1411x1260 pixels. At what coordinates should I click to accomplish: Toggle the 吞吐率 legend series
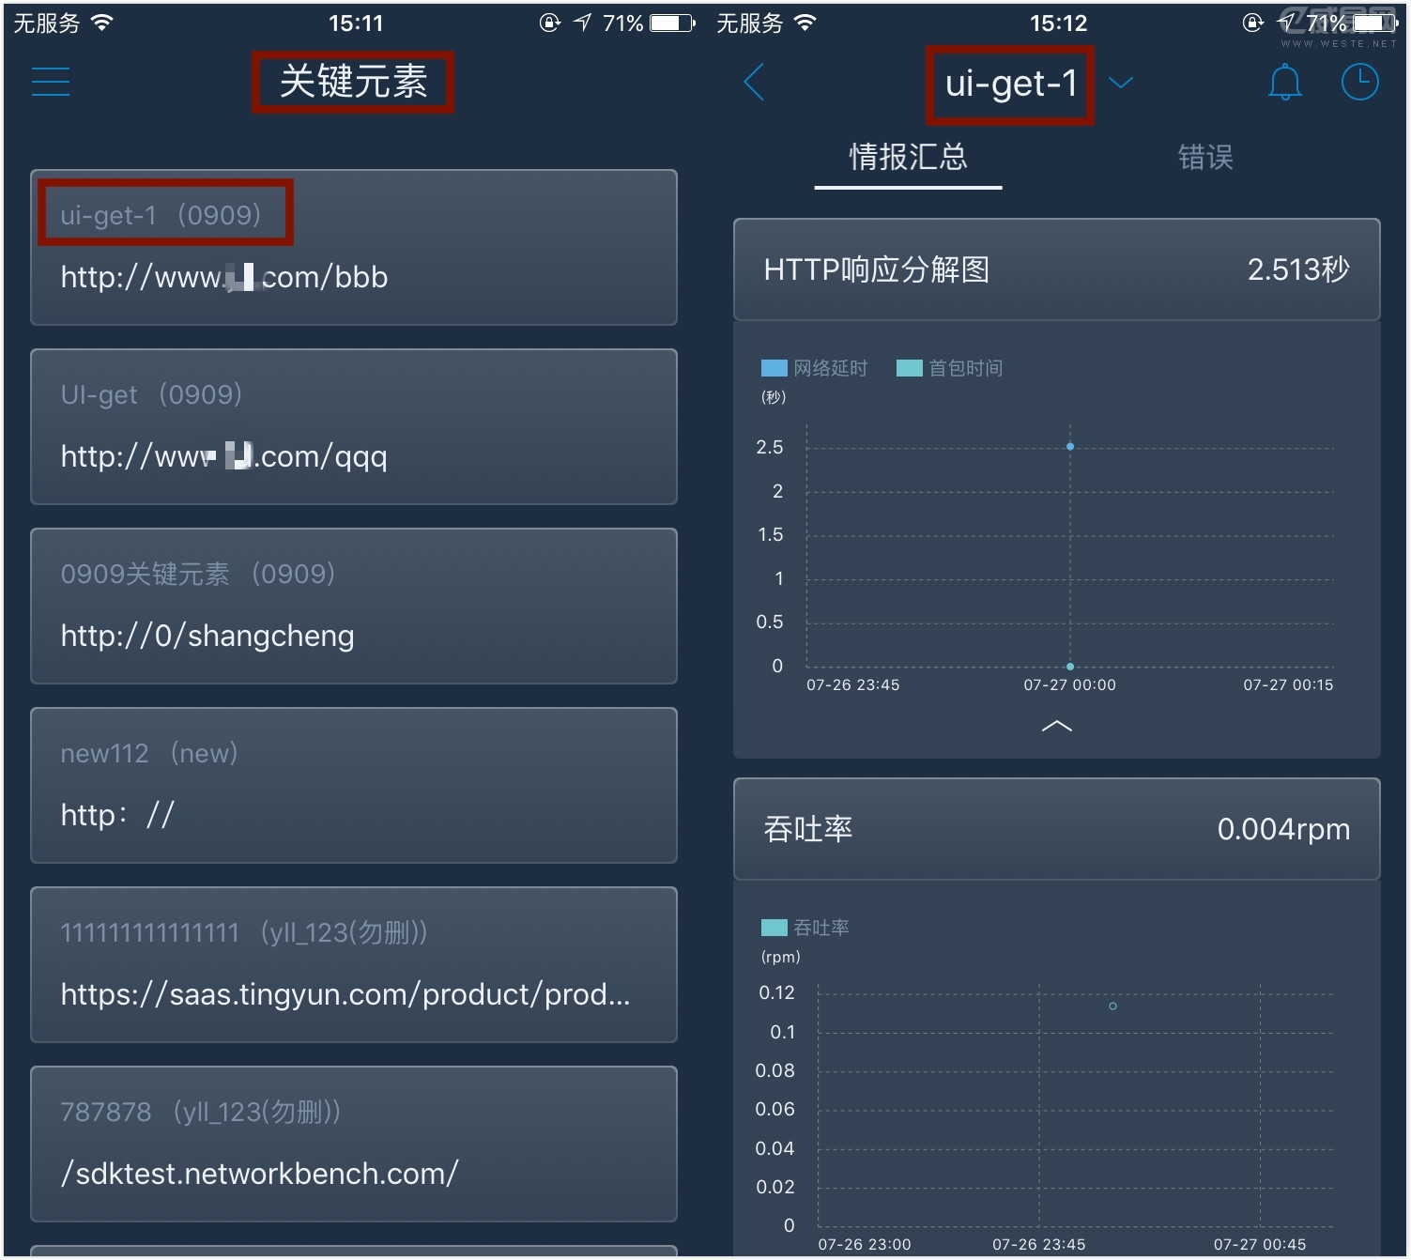coord(805,928)
